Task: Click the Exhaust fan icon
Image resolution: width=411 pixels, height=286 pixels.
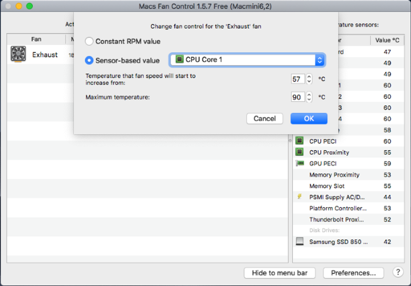Action: click(18, 54)
